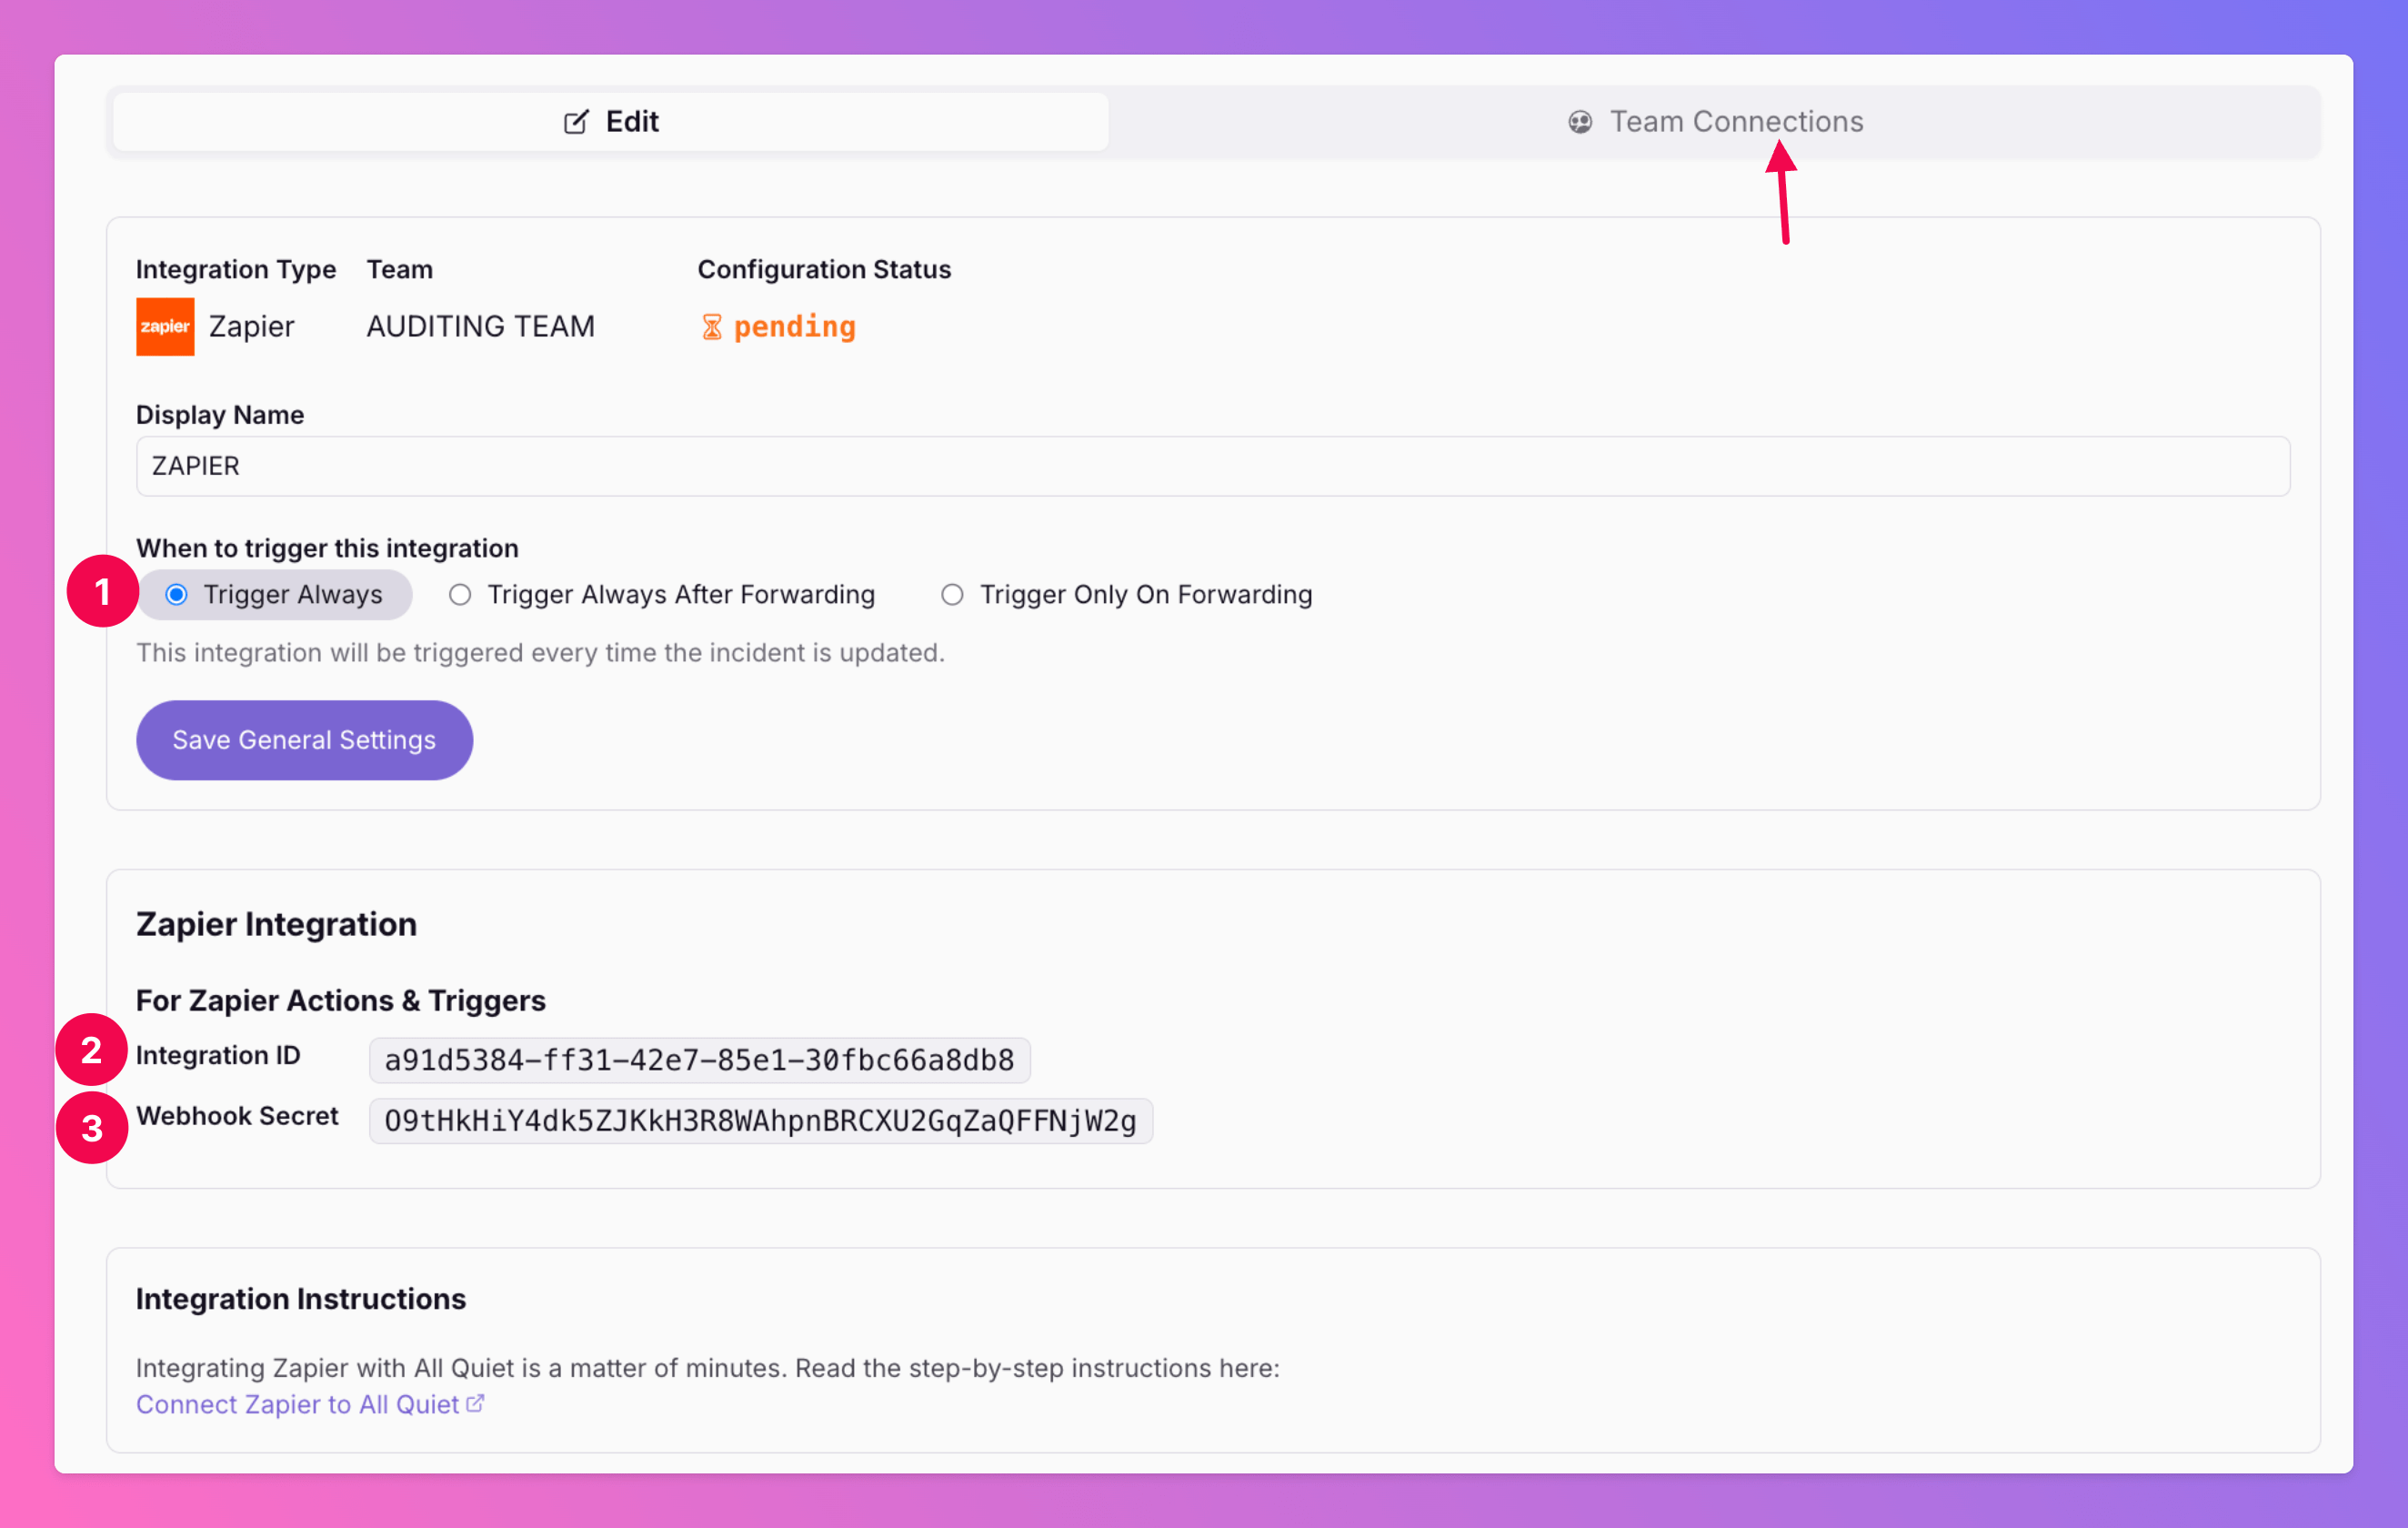Screen dimensions: 2408x1528
Task: Click the Integration ID value box
Action: pos(699,1060)
